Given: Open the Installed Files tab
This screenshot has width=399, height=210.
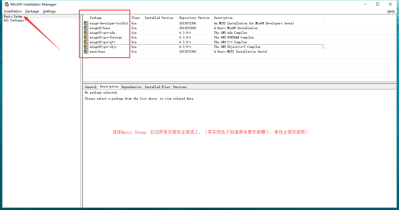Looking at the screenshot, I should click(x=157, y=87).
